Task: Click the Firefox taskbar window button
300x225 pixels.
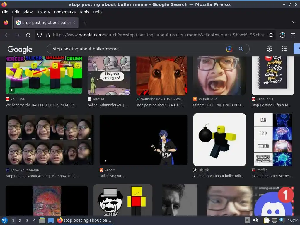Action: point(84,220)
